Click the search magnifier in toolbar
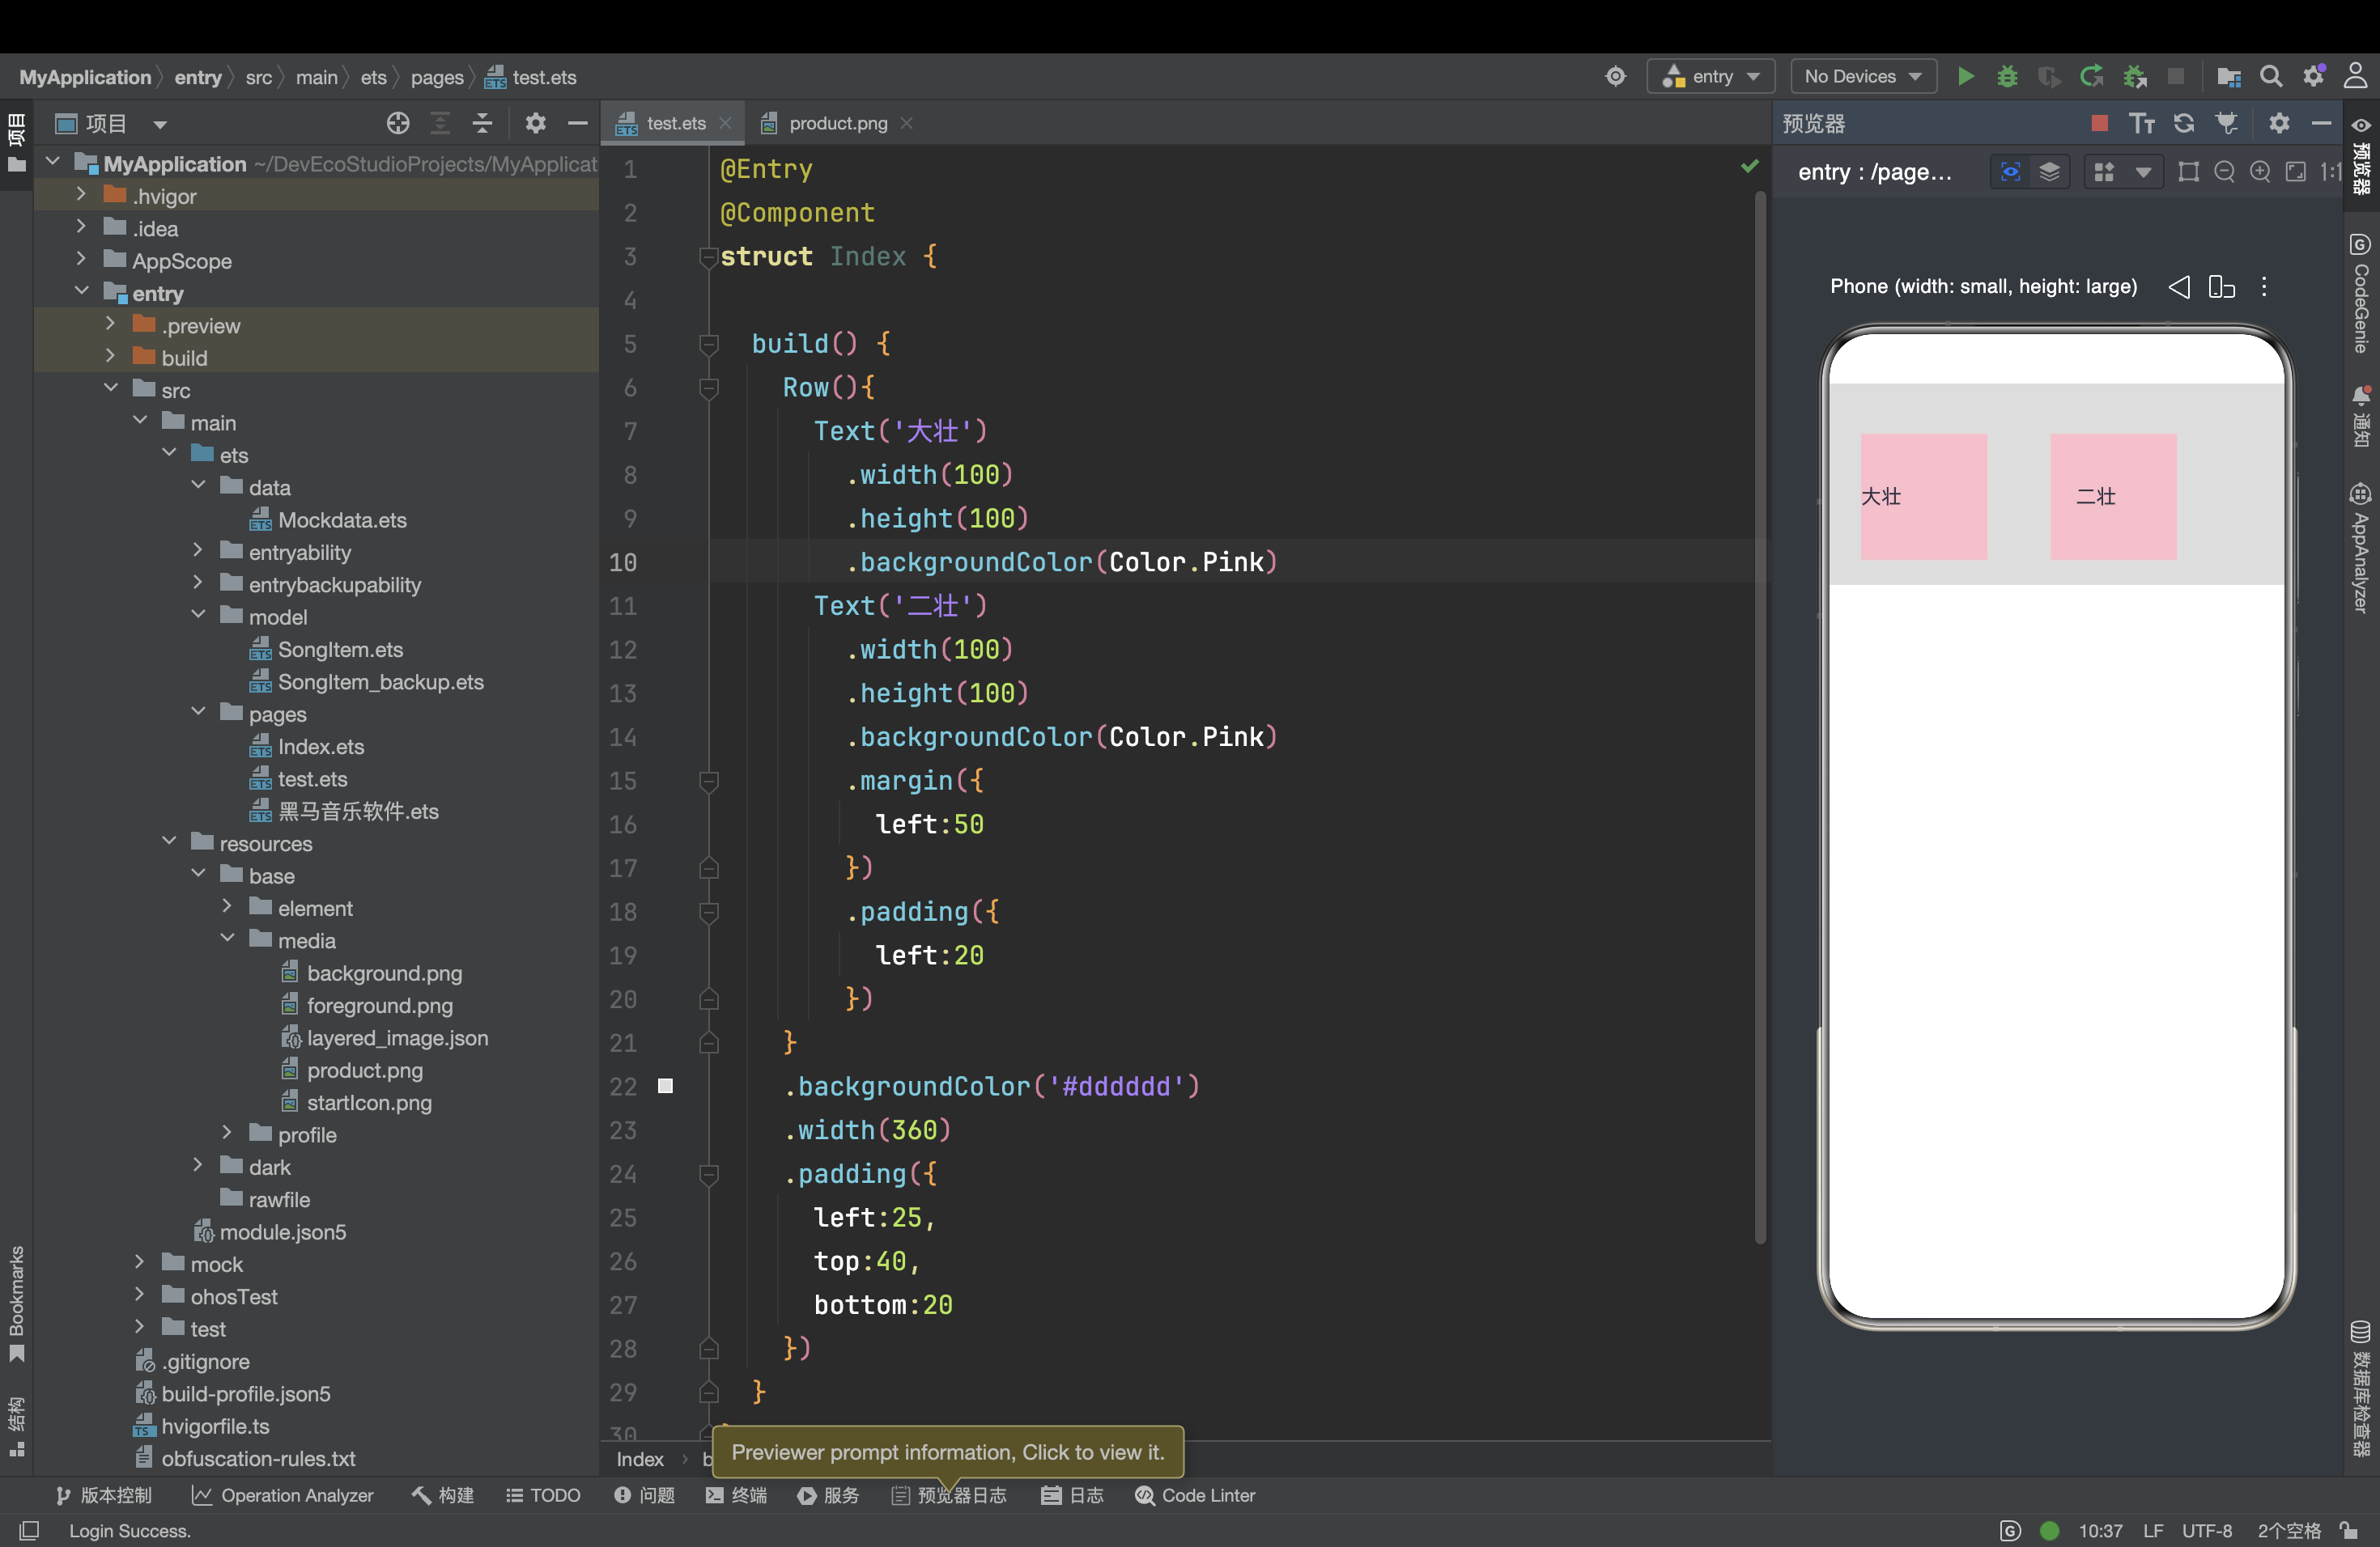The image size is (2380, 1547). [x=2271, y=77]
